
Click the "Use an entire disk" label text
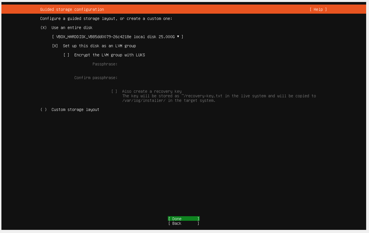[x=72, y=28]
